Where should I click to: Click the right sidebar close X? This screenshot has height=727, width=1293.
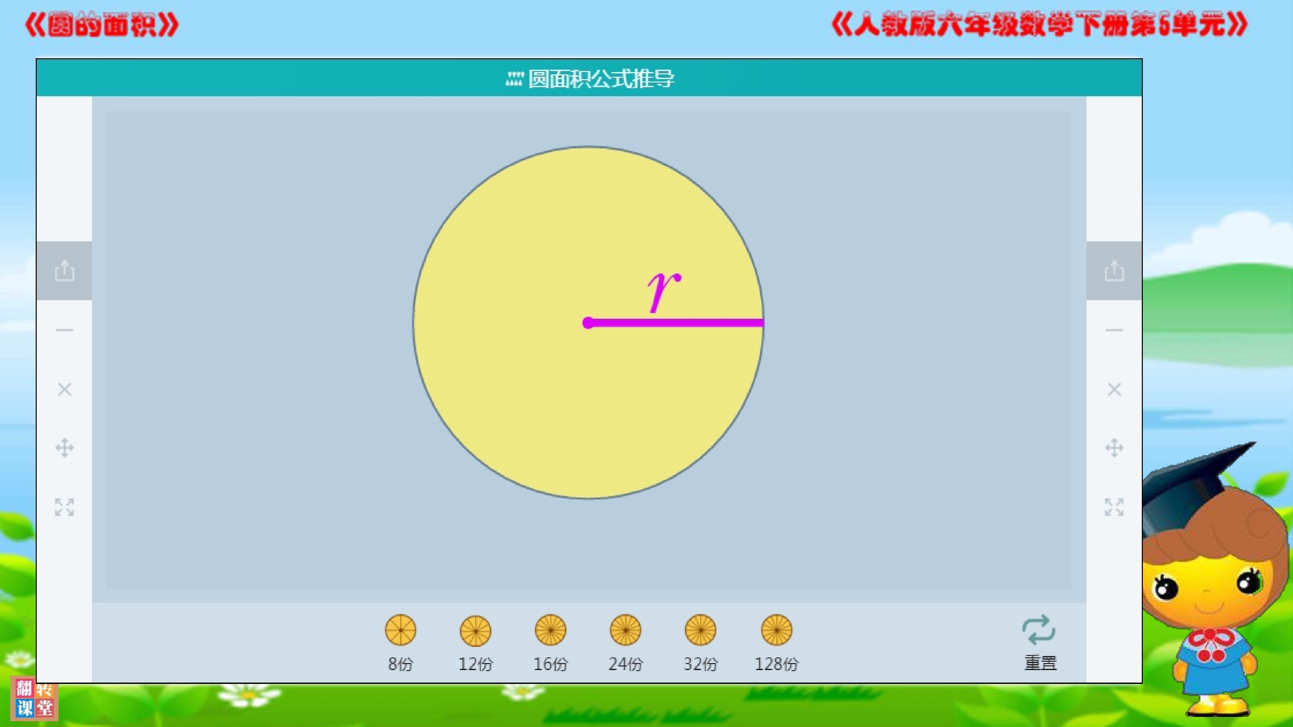pyautogui.click(x=1114, y=389)
